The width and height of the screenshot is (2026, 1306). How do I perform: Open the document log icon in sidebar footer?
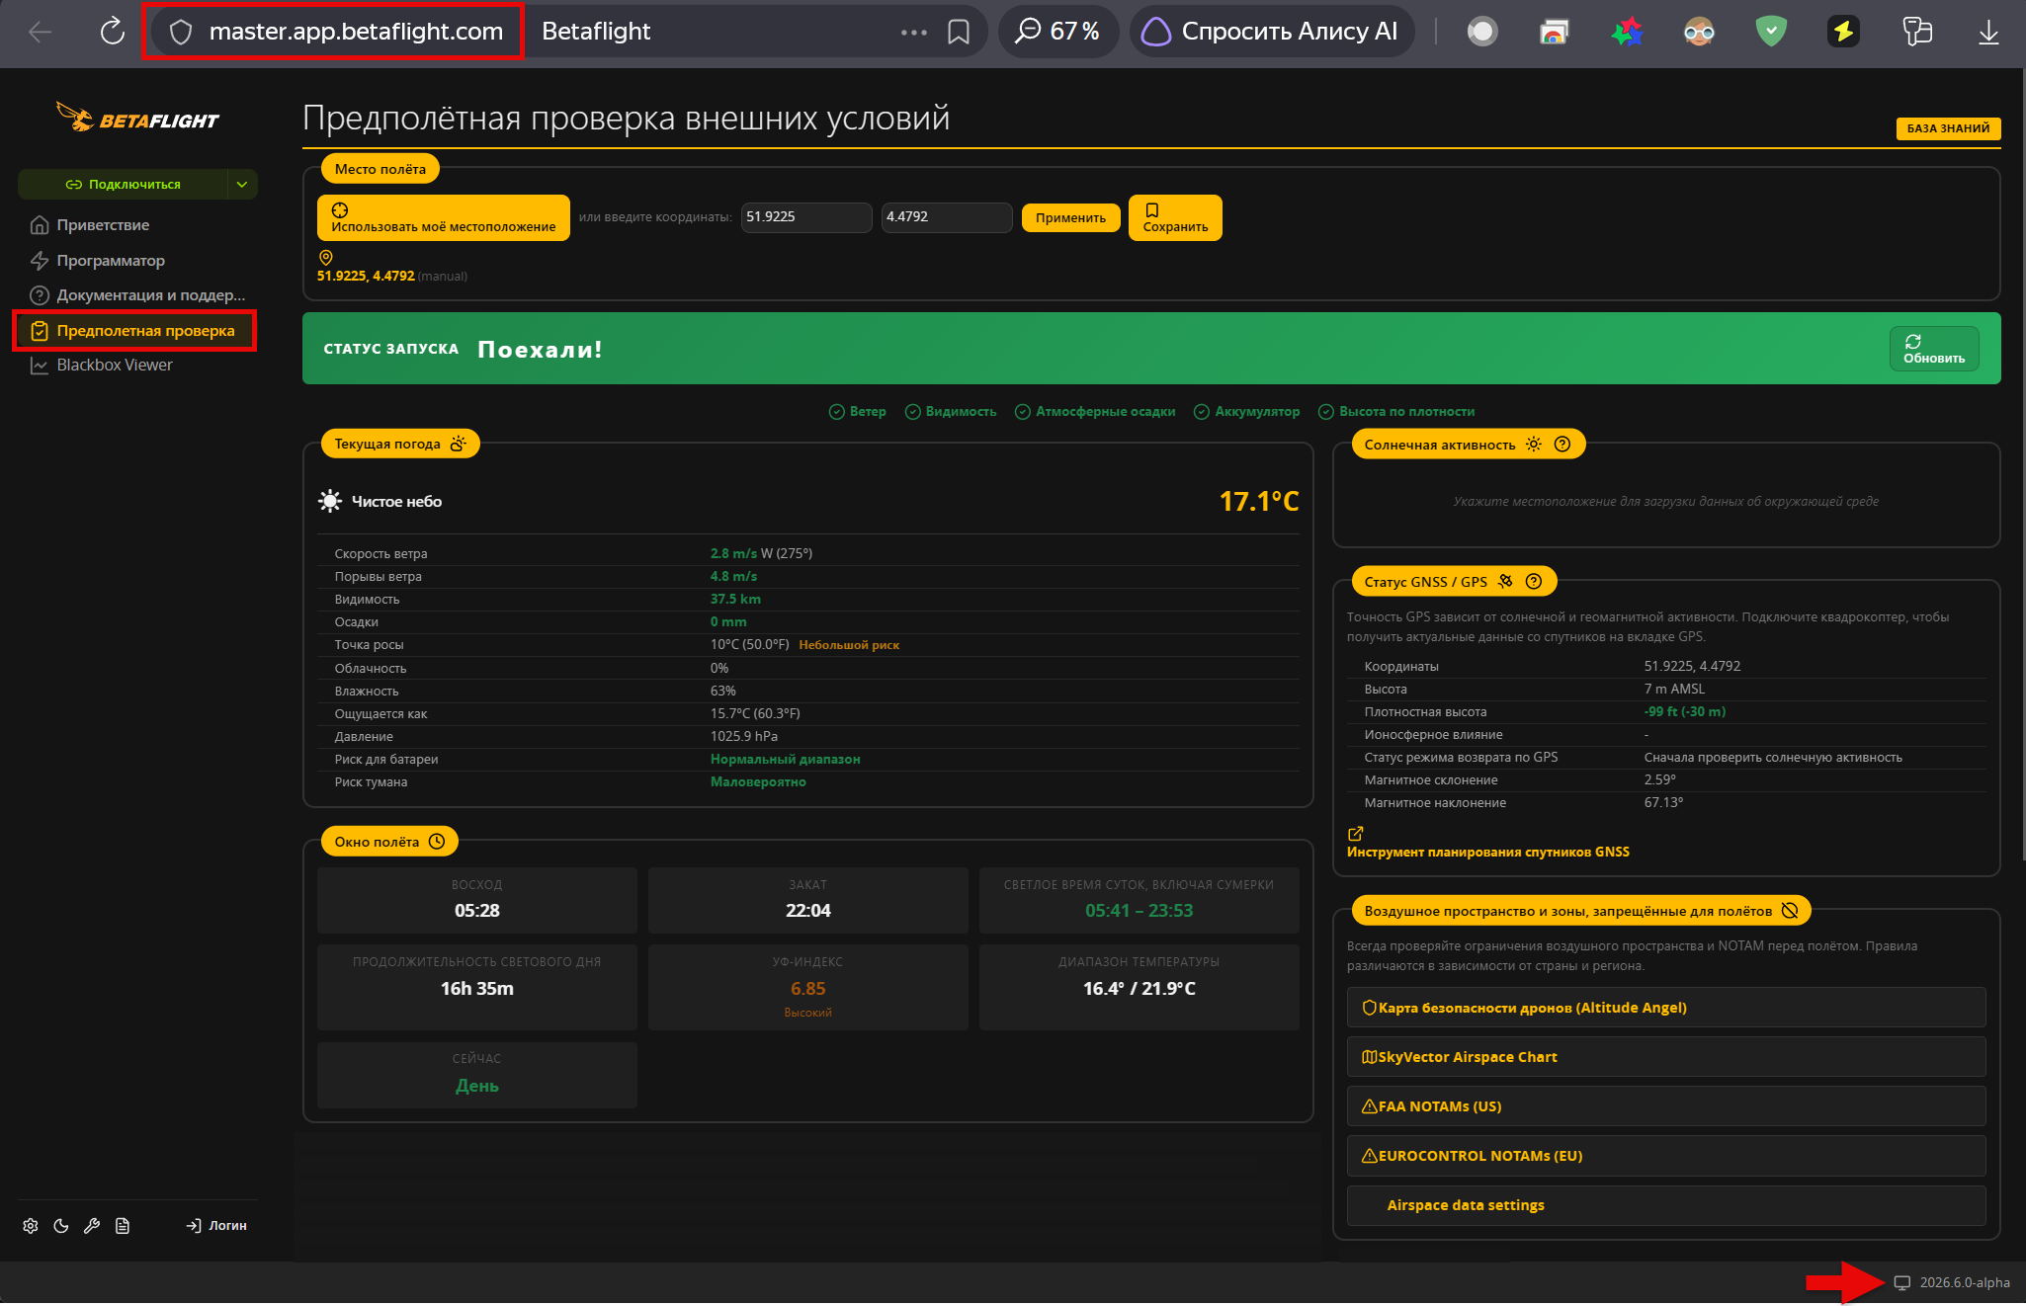[123, 1226]
